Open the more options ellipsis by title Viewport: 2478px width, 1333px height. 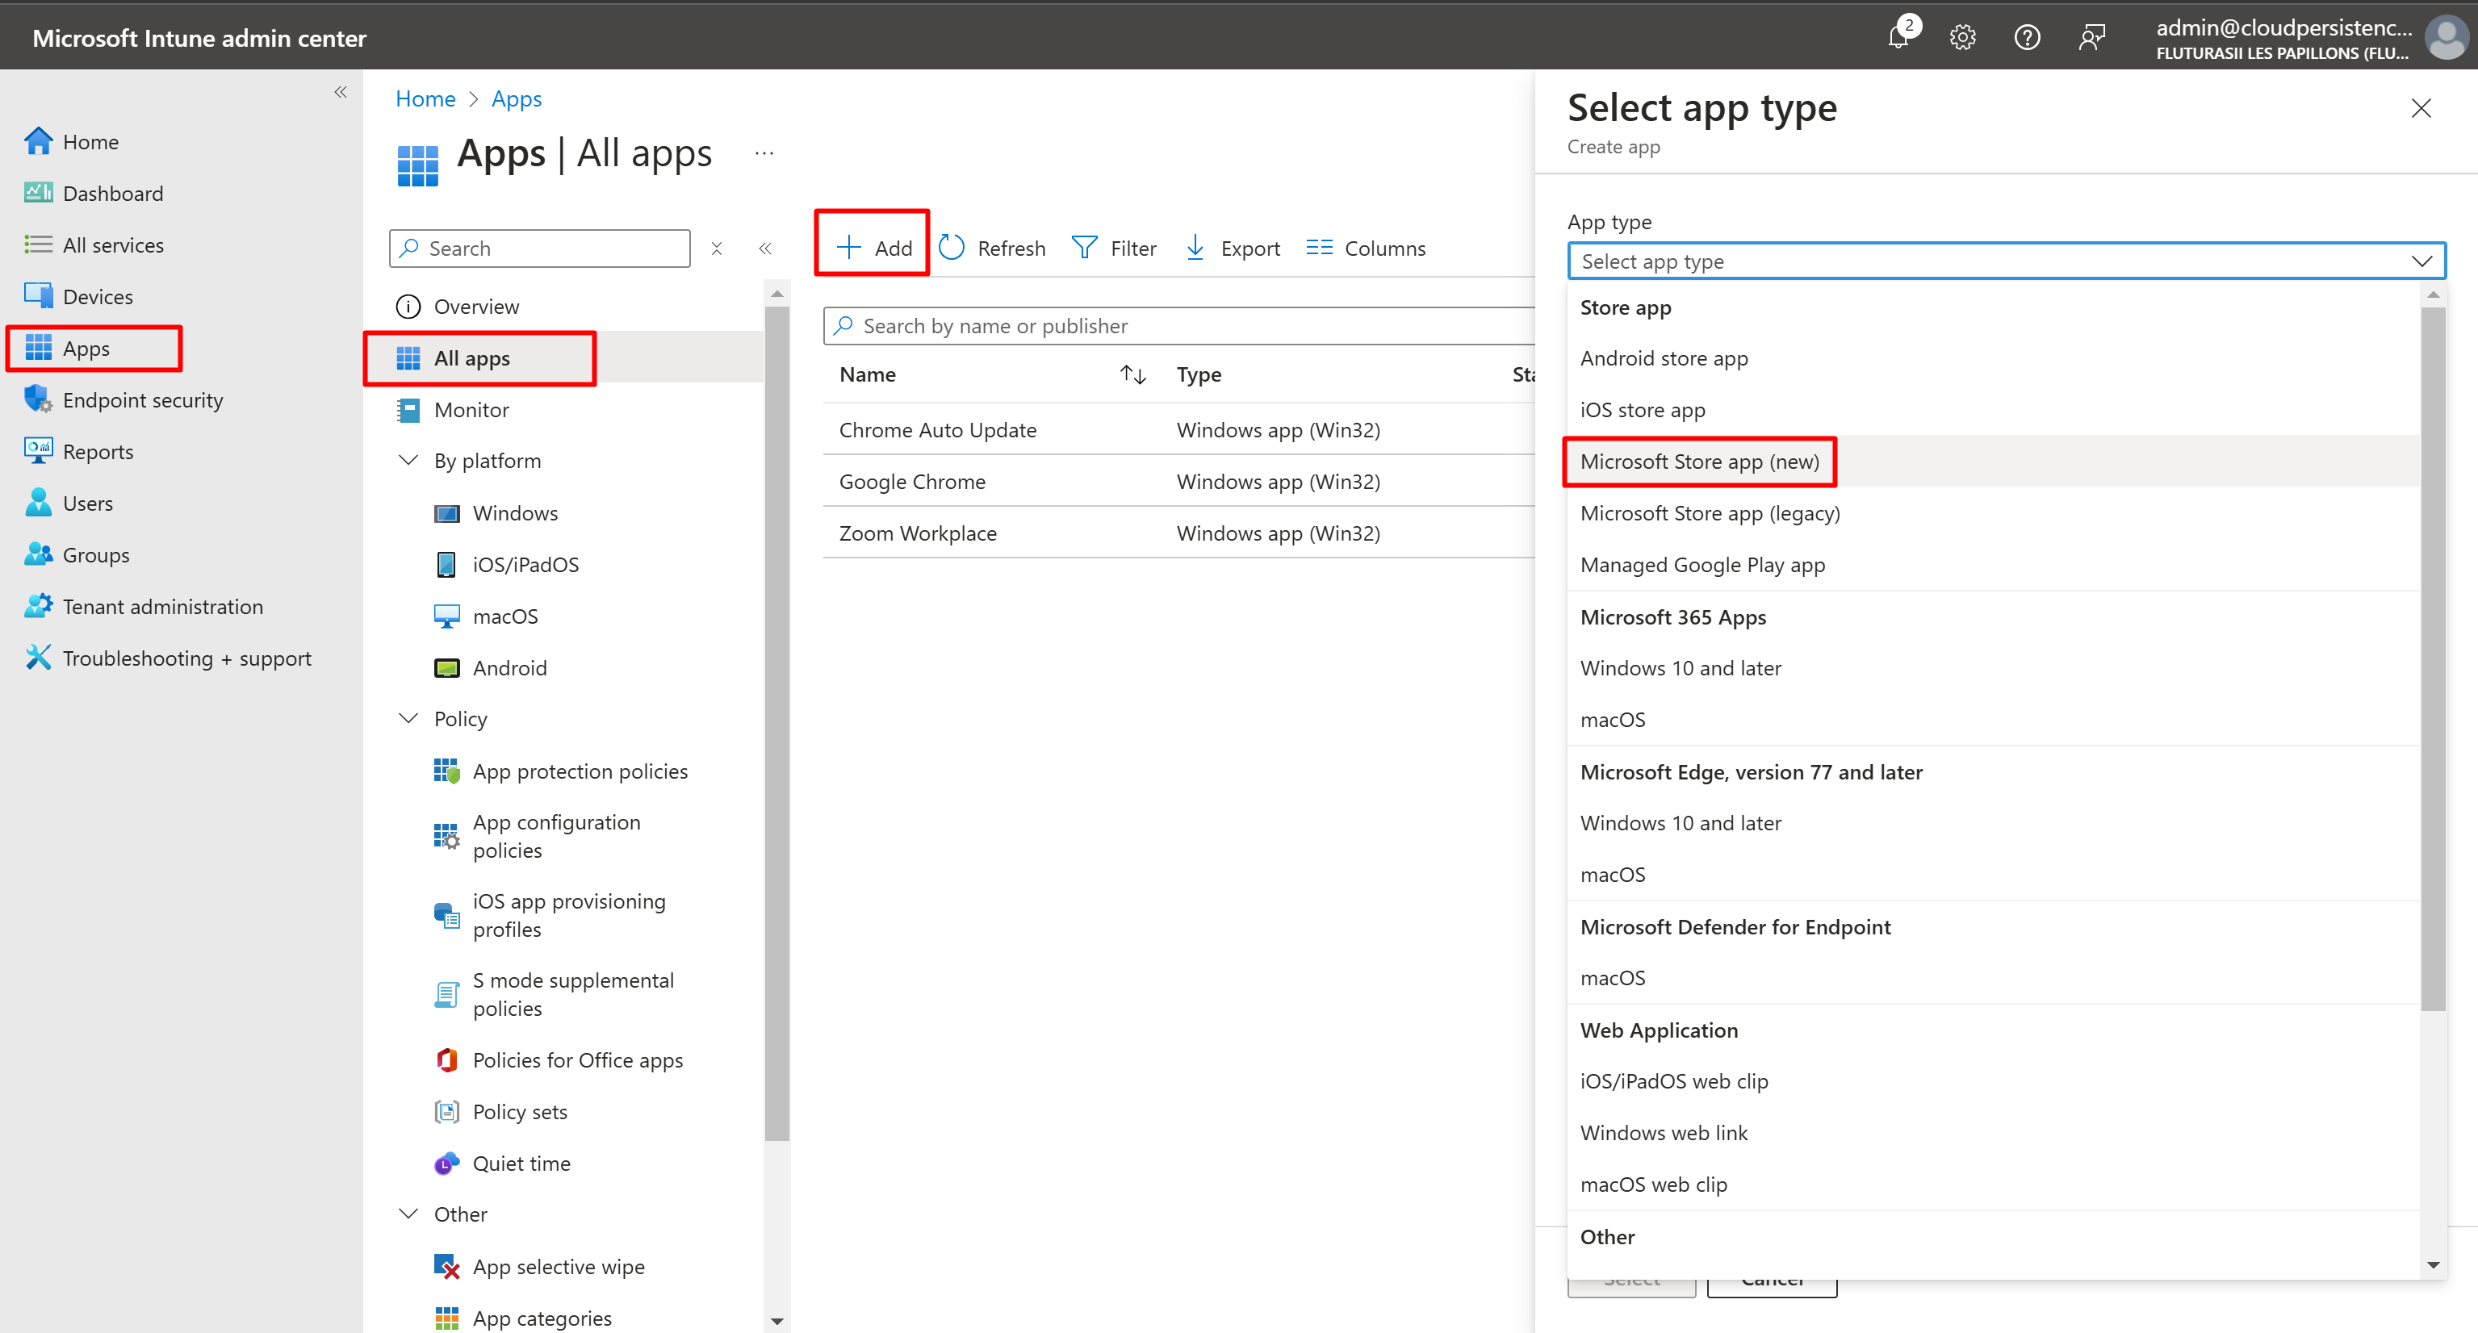pos(764,154)
